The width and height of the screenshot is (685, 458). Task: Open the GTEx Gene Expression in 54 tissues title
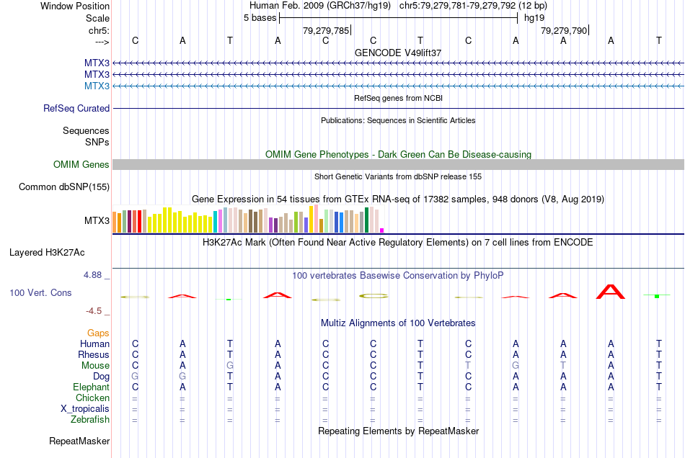(398, 199)
